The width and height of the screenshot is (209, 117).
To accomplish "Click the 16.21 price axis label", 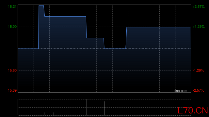I will click(x=12, y=6).
